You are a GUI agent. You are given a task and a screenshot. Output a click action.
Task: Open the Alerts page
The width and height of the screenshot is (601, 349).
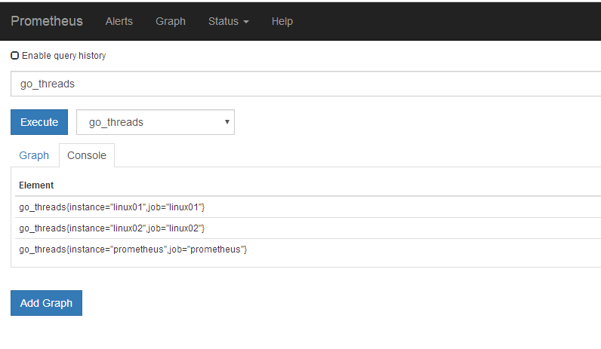point(119,21)
